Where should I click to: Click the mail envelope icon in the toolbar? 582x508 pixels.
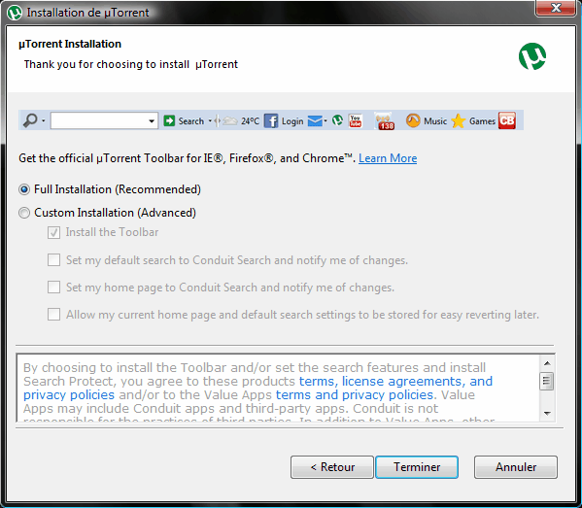[x=315, y=121]
